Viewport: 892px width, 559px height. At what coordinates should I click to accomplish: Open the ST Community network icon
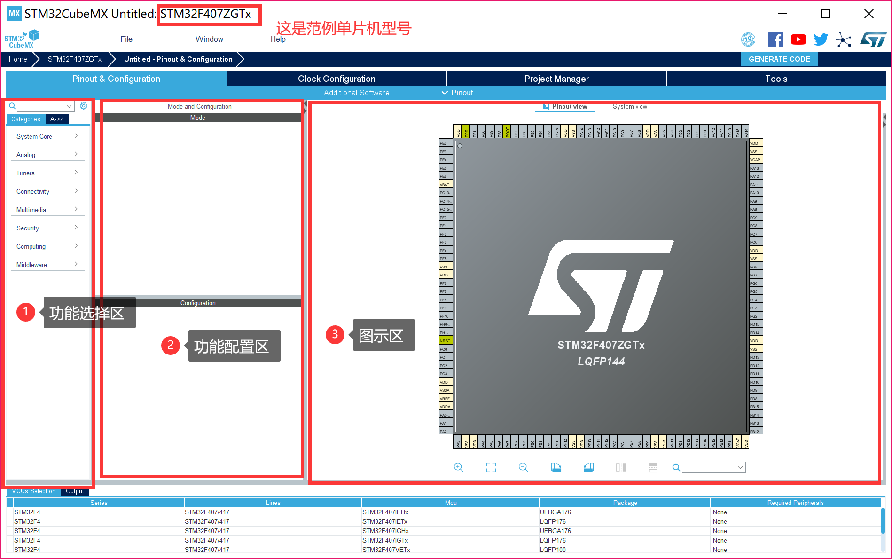click(x=844, y=39)
